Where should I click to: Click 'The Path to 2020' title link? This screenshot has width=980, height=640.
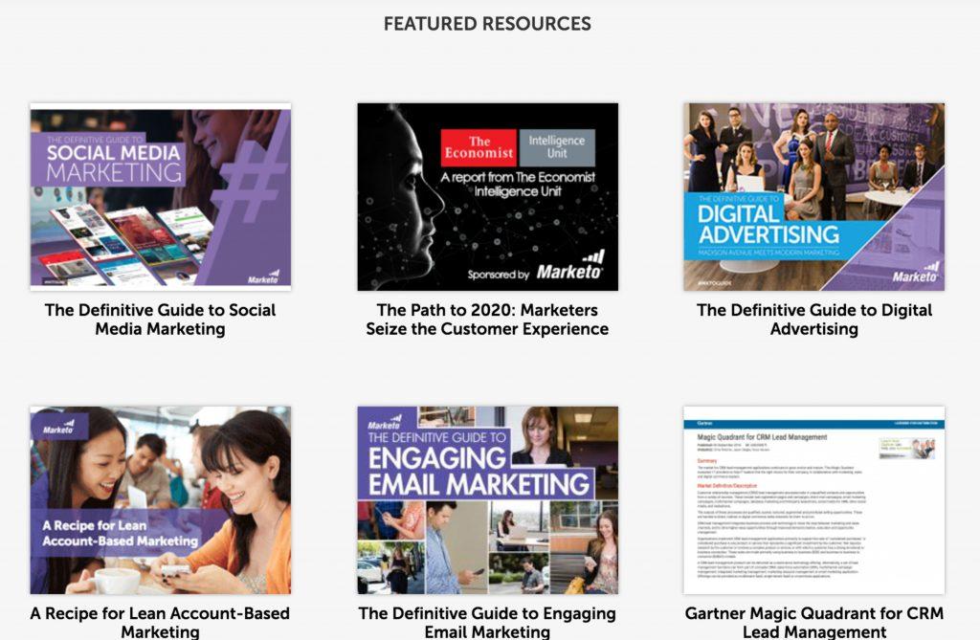click(487, 320)
